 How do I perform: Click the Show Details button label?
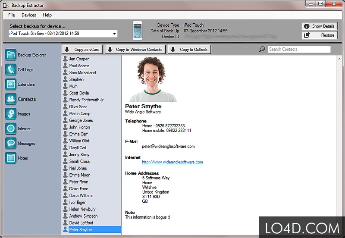pos(323,26)
